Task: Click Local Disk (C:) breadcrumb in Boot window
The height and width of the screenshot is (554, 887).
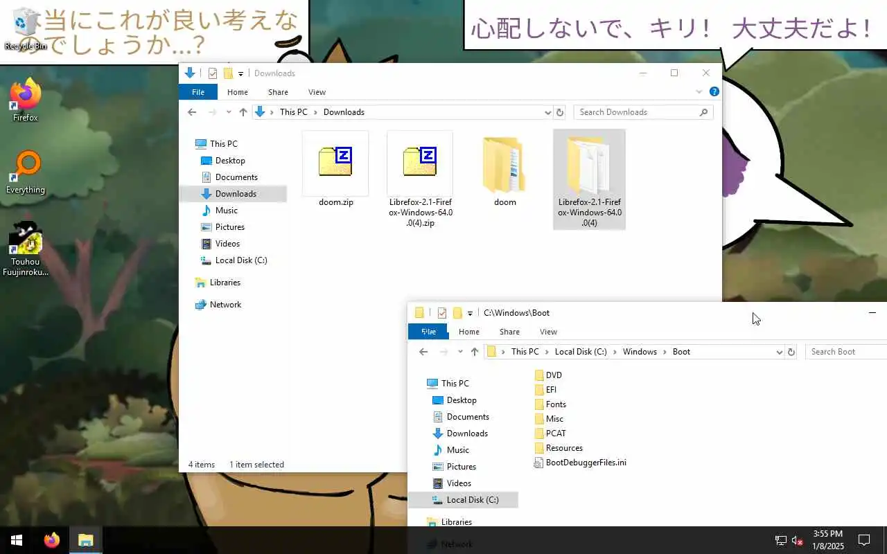Action: (x=581, y=352)
